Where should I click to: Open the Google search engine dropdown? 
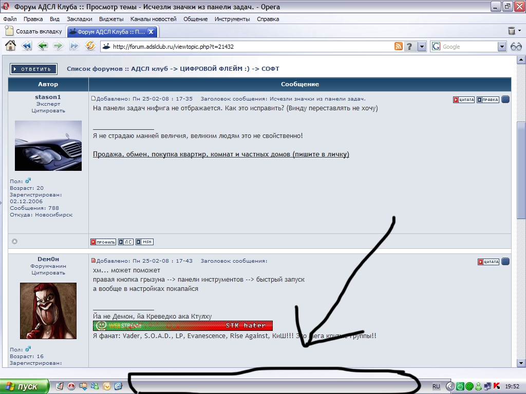(502, 47)
